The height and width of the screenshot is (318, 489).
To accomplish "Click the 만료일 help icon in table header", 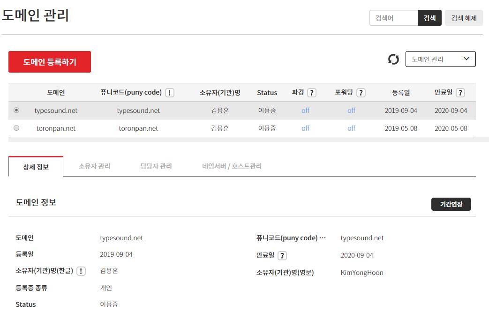I will point(460,93).
